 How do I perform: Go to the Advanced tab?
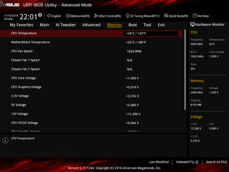tap(91, 25)
